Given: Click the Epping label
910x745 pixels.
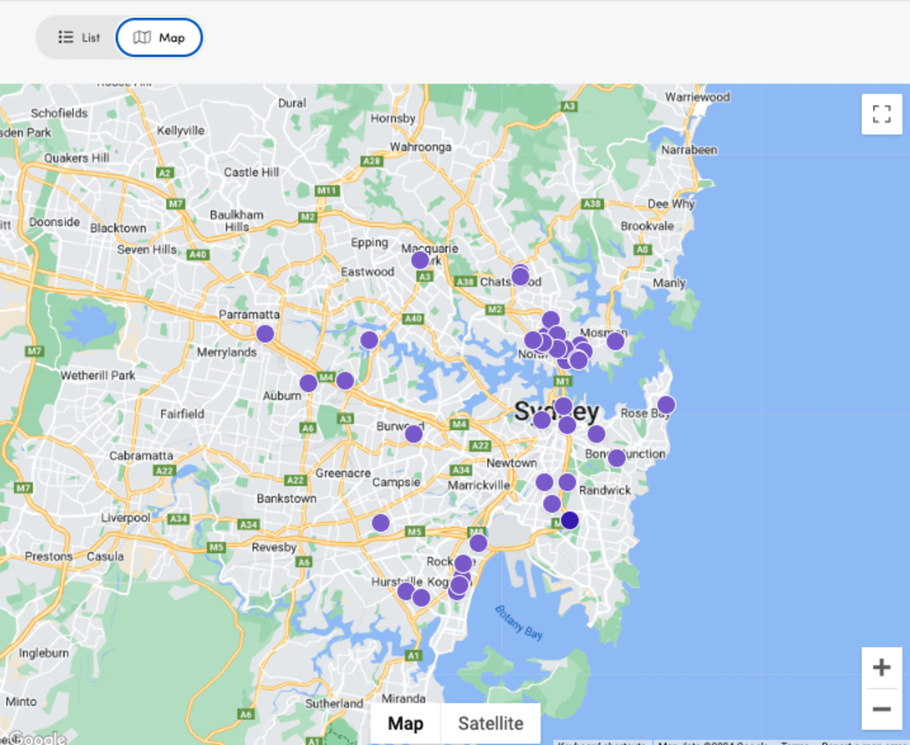Looking at the screenshot, I should pos(369,242).
